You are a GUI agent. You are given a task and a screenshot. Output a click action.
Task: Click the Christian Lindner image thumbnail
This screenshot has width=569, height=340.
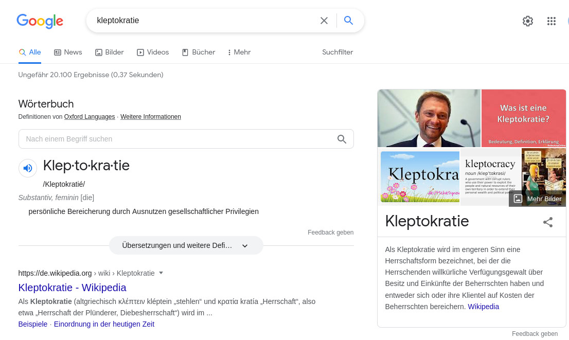point(429,118)
